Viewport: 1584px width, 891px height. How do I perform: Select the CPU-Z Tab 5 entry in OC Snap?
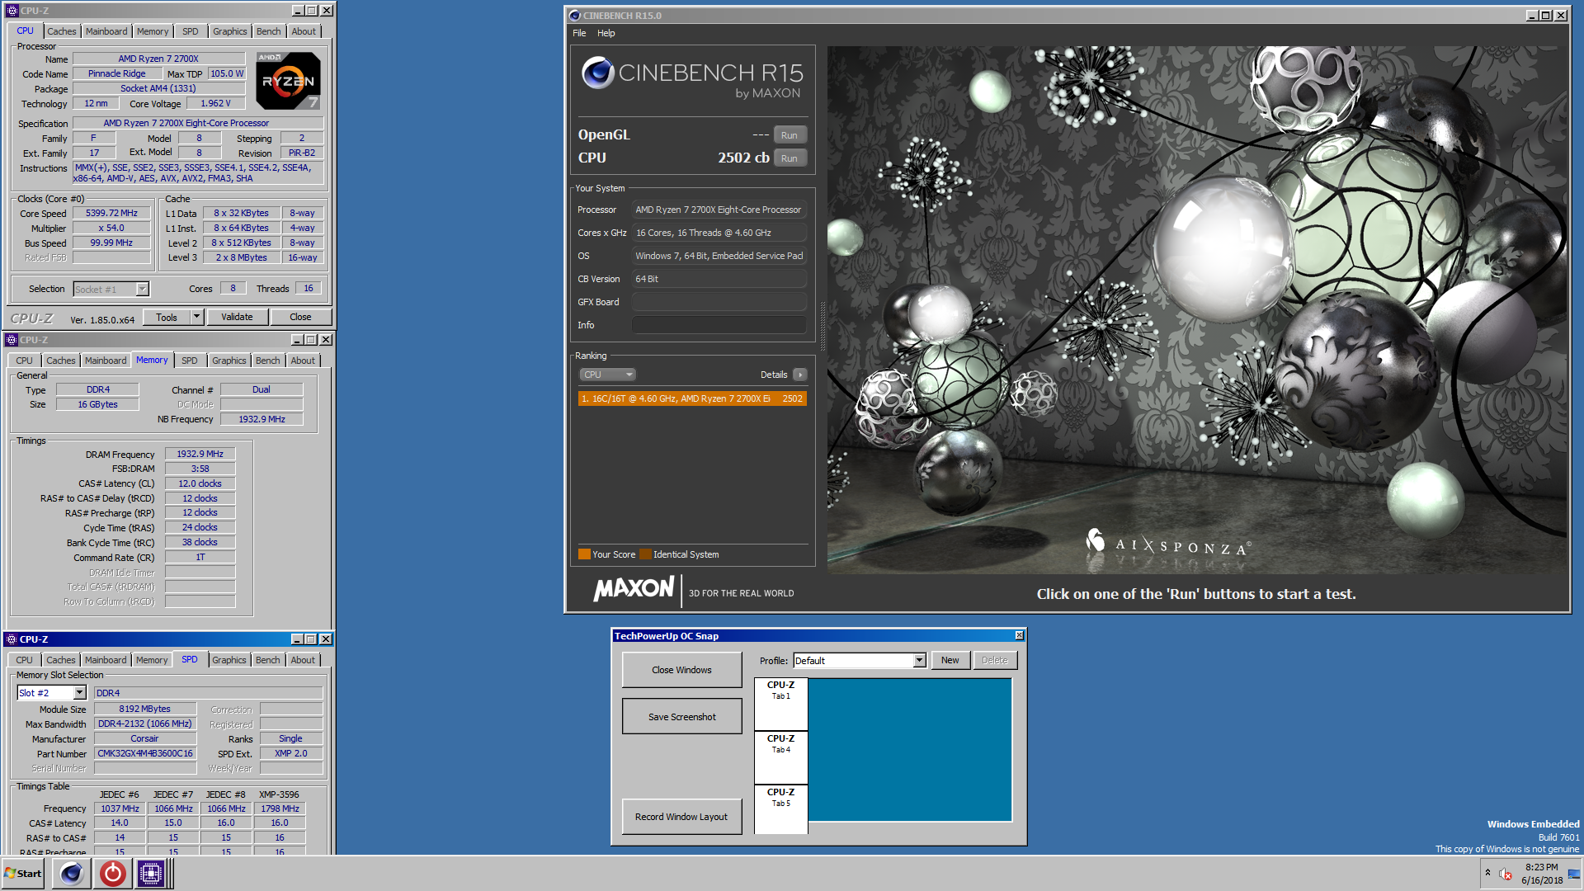click(x=780, y=809)
